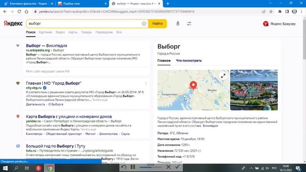Image resolution: width=306 pixels, height=172 pixels.
Task: Expand the map with fullscreen arrows icon
Action: (223, 76)
